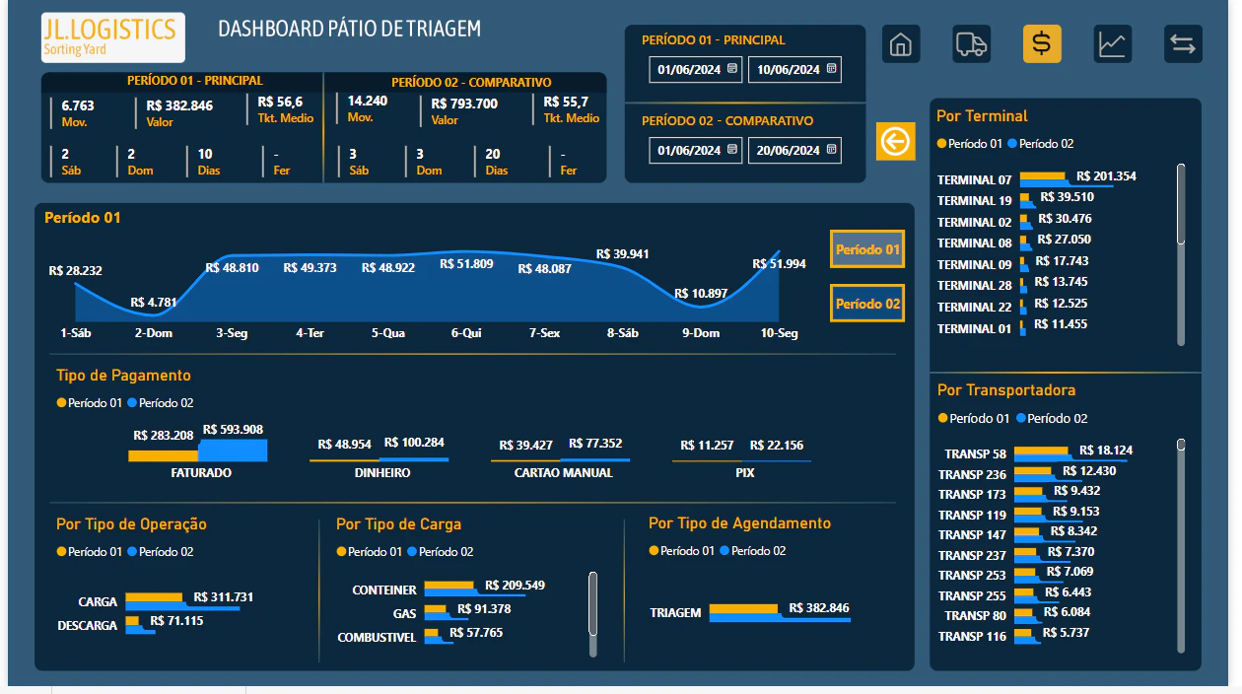The width and height of the screenshot is (1242, 694).
Task: Click Período 01 legend in Por Tipo de Operação
Action: click(x=90, y=552)
